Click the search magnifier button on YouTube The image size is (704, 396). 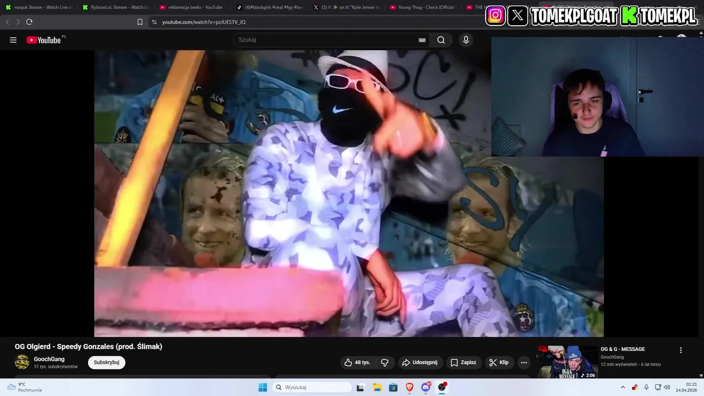[x=441, y=40]
